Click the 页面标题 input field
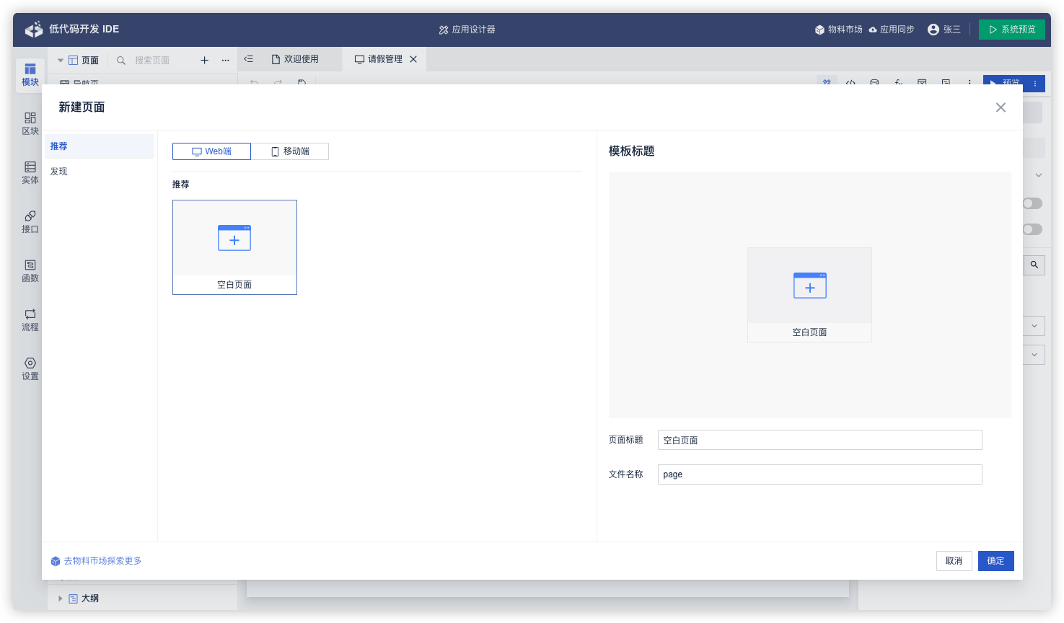 pos(819,440)
